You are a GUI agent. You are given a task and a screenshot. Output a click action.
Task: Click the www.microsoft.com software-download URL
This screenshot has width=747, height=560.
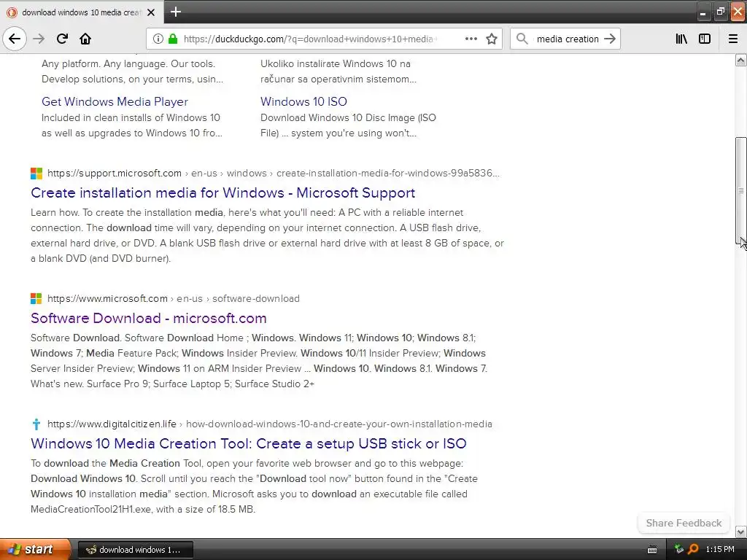(174, 298)
